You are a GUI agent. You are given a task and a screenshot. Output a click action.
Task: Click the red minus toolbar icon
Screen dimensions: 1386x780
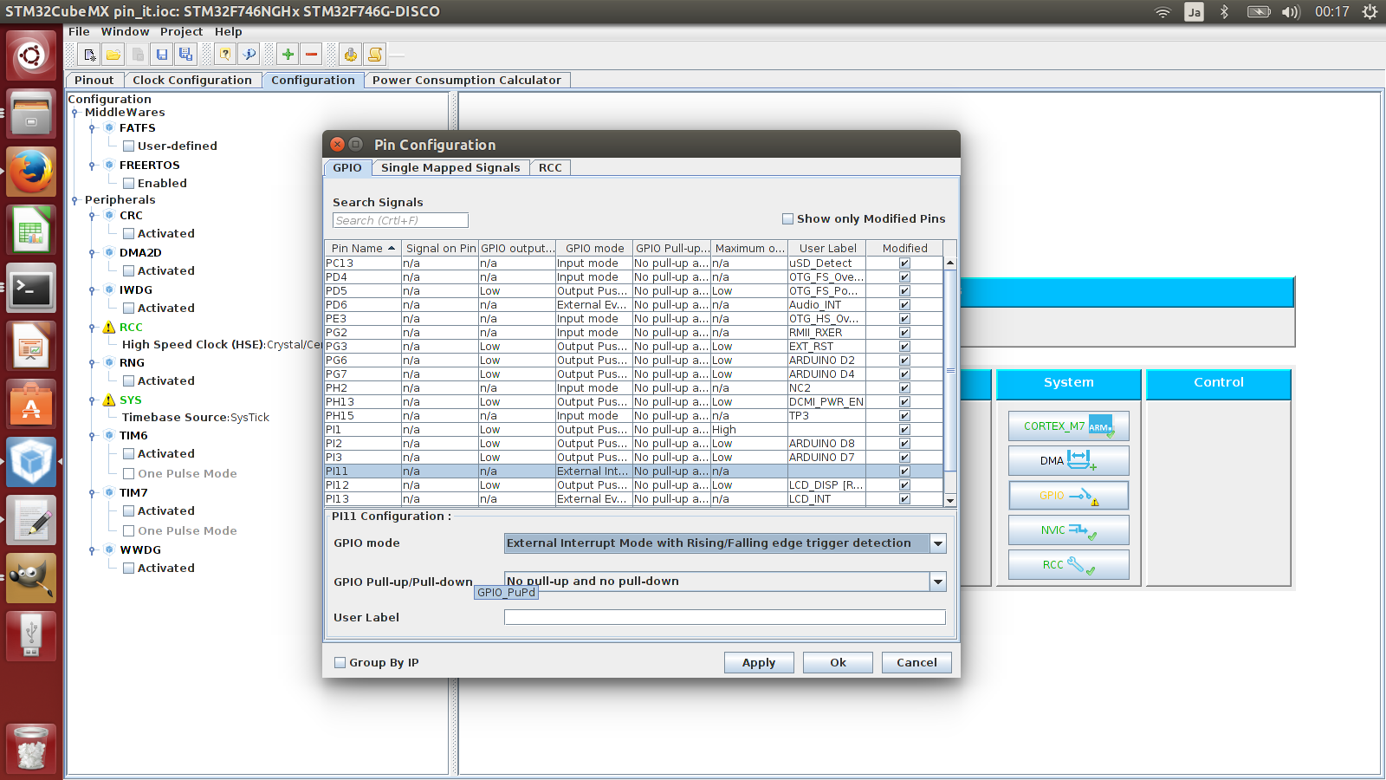tap(312, 55)
